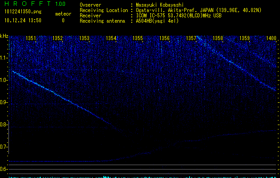Click the observer name Masayuki Kobayashi
Viewport: 280px width, 178px height.
click(x=160, y=5)
